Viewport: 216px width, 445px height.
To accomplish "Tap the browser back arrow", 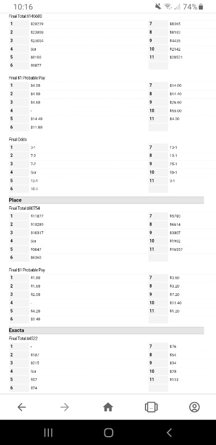I will [x=22, y=407].
